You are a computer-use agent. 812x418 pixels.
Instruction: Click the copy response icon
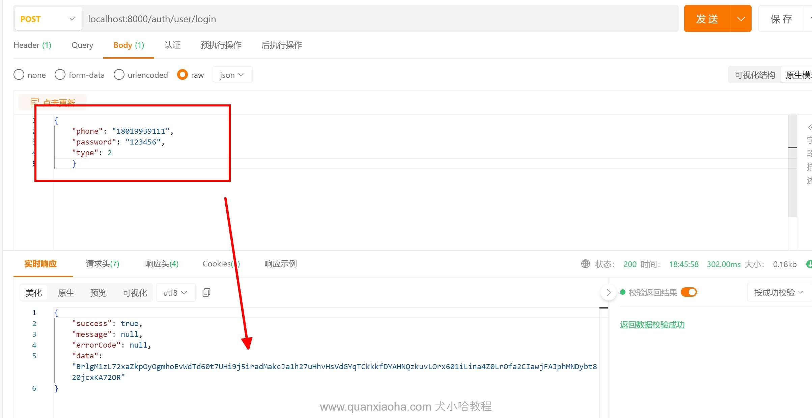click(x=206, y=292)
